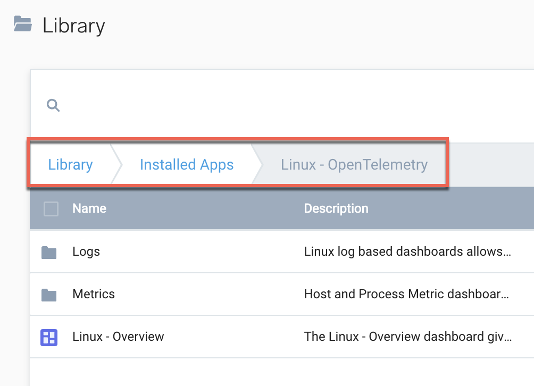Go to Library in the breadcrumb

70,165
